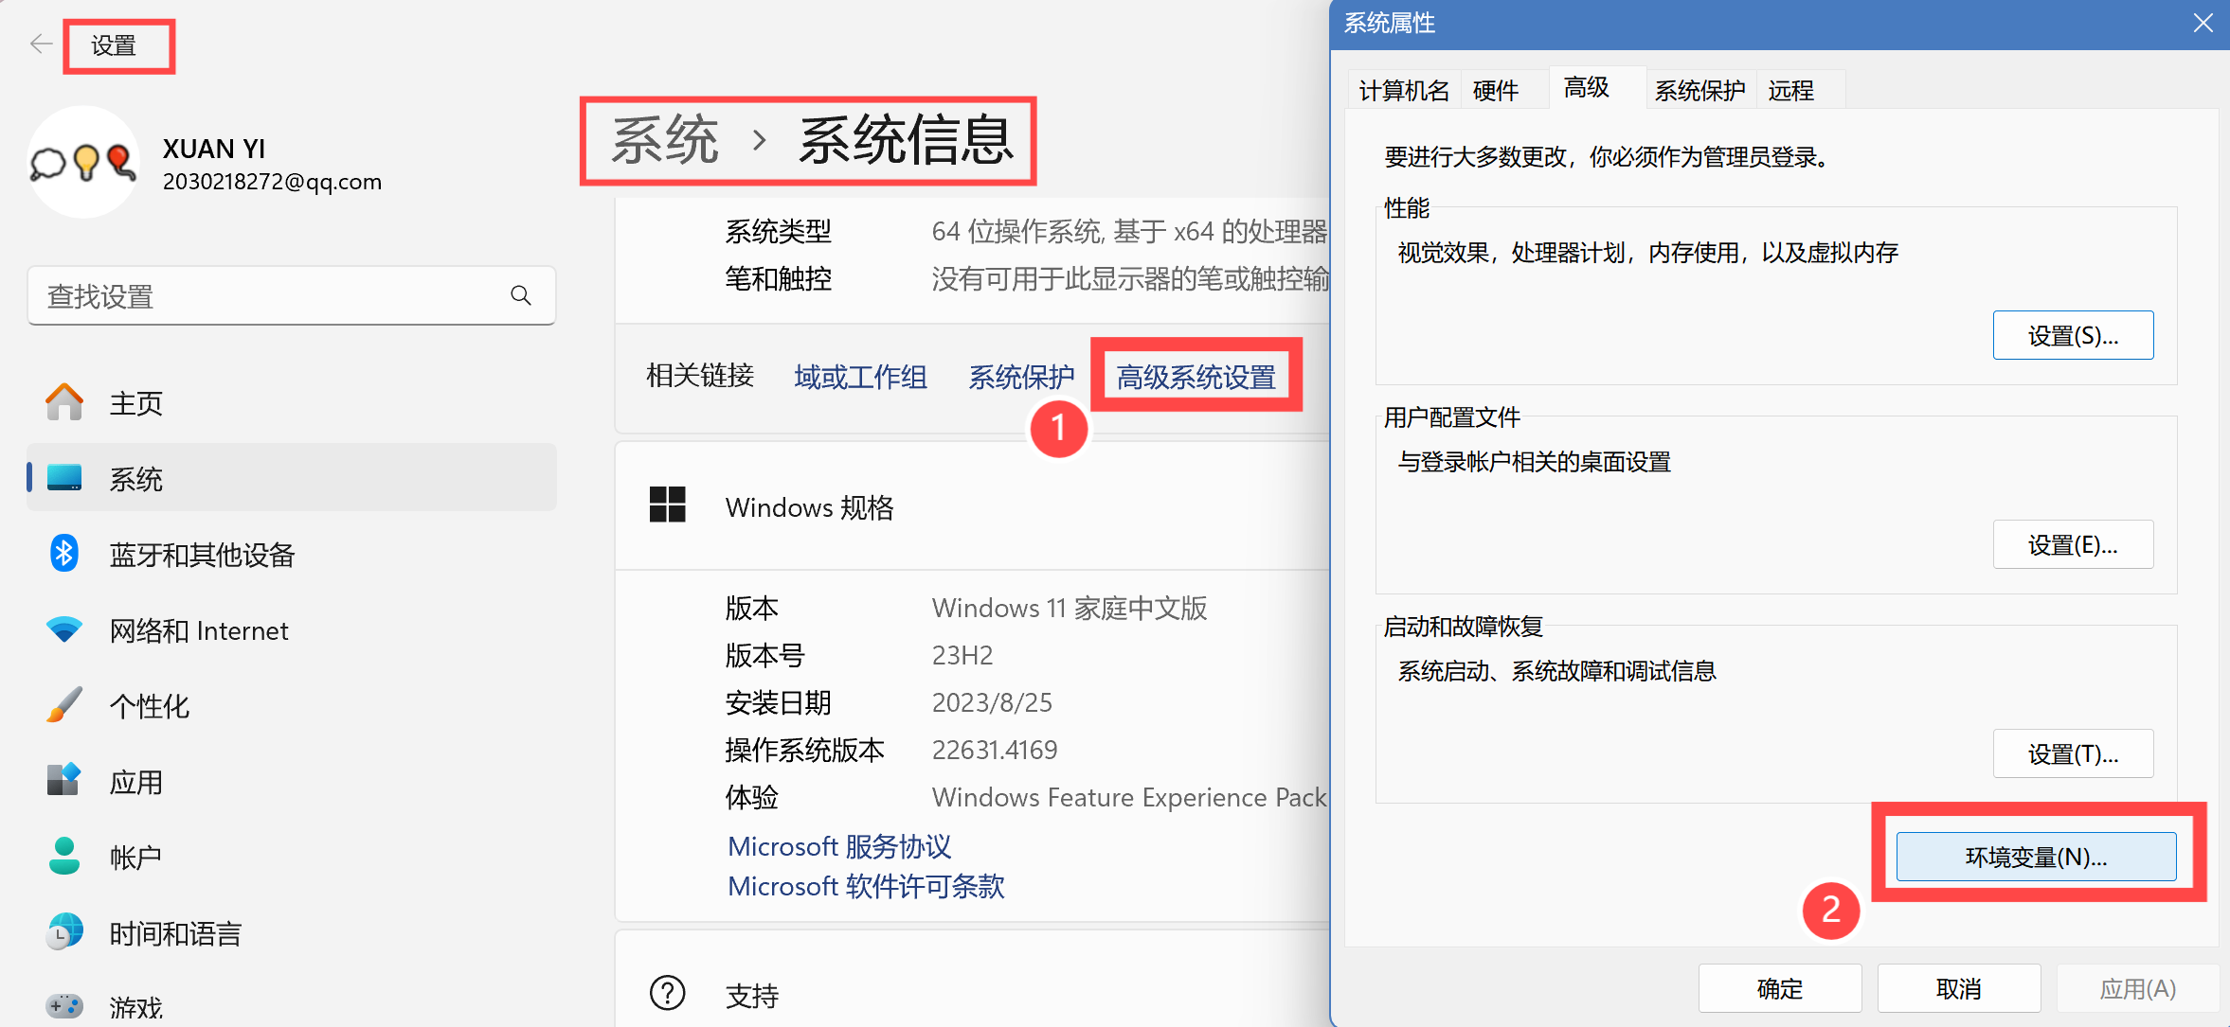Click the search magnifier icon
This screenshot has height=1027, width=2230.
tap(520, 296)
